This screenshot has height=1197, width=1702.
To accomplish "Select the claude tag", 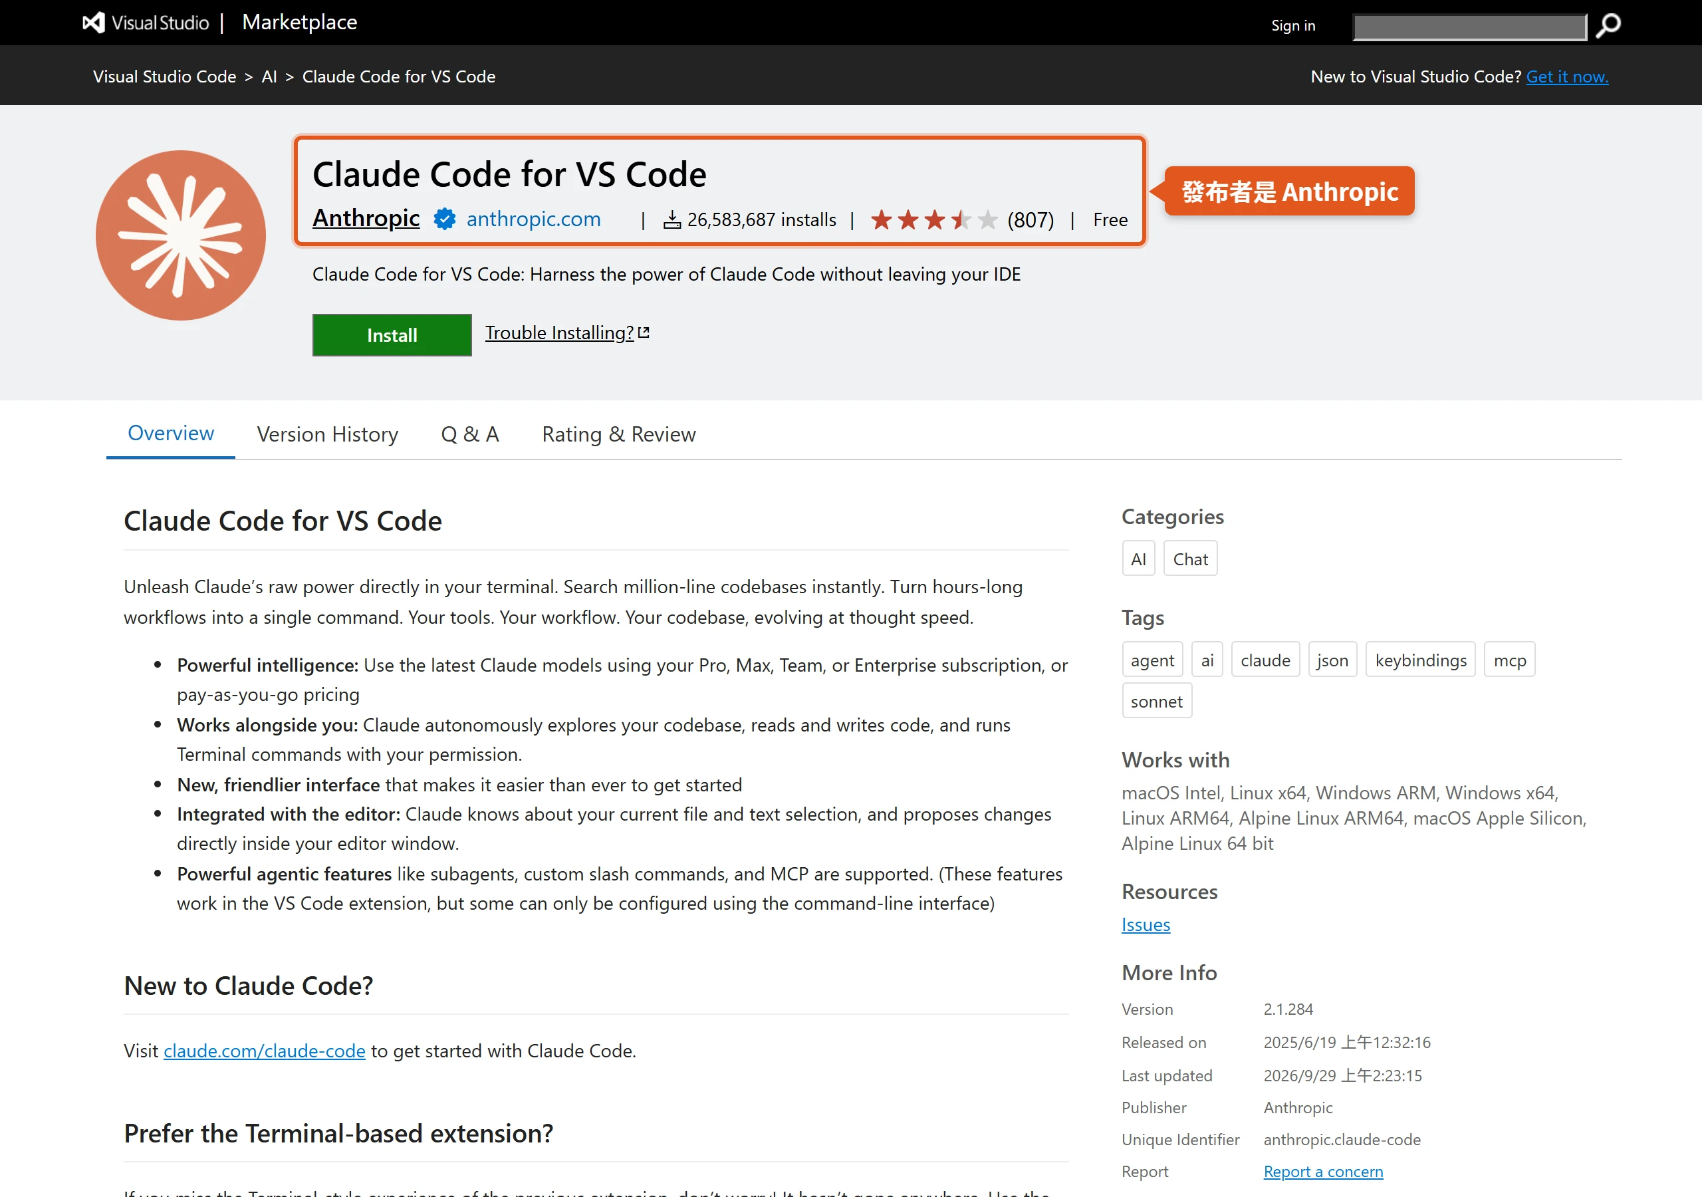I will pos(1265,660).
